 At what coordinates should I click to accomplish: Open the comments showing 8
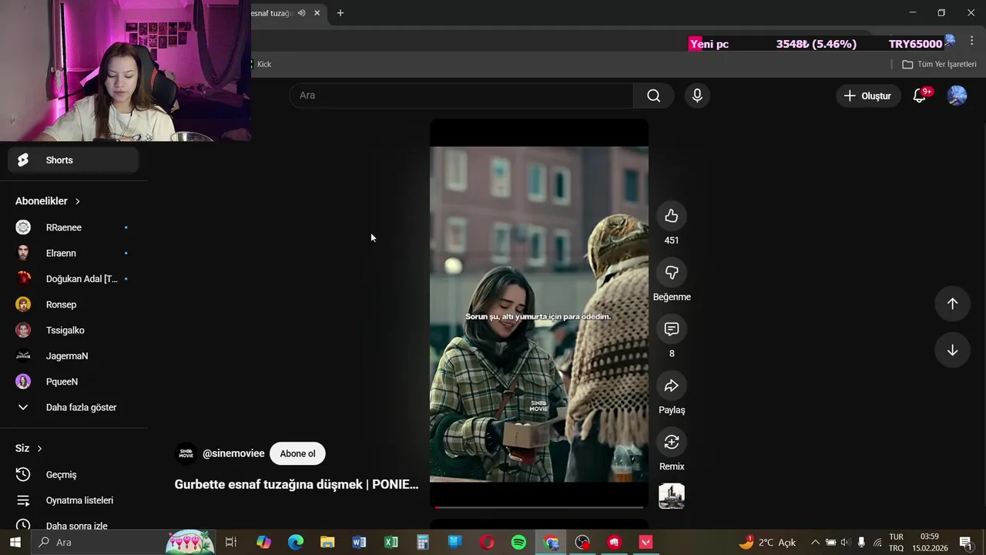[672, 329]
